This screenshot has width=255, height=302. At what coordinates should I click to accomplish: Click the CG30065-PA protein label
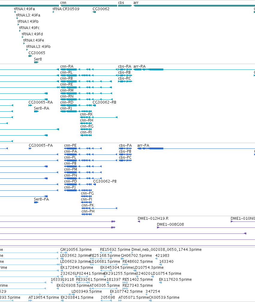(x=41, y=145)
